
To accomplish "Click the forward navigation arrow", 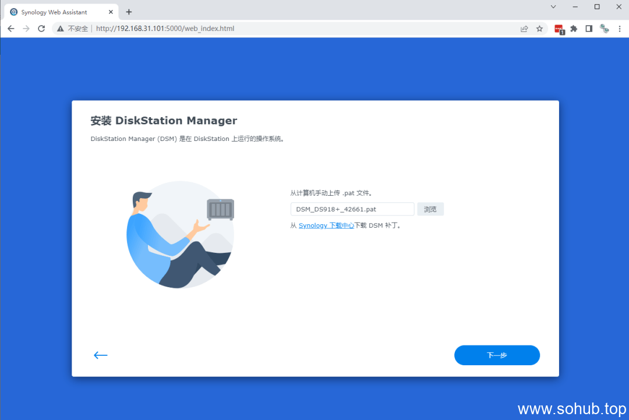I will pos(26,28).
